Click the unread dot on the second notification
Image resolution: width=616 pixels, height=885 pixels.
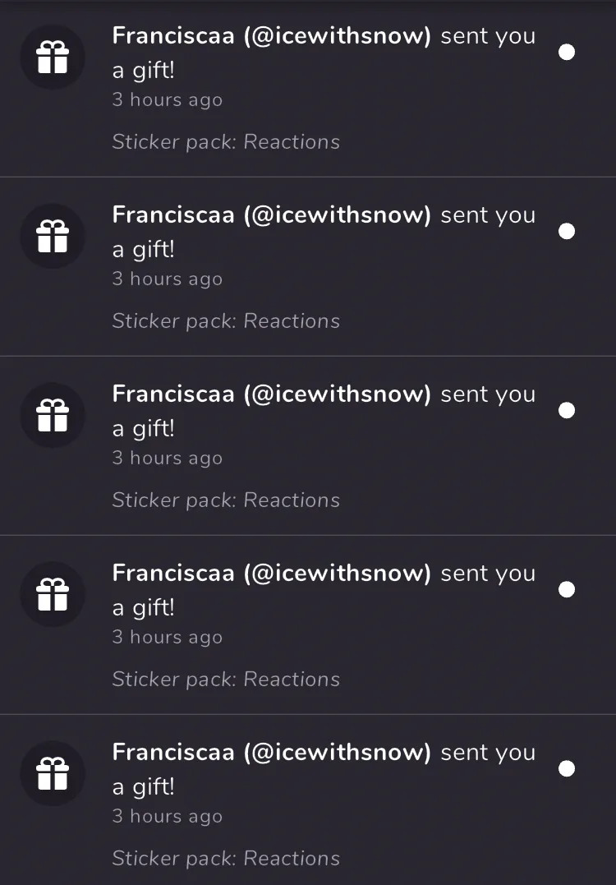click(567, 232)
